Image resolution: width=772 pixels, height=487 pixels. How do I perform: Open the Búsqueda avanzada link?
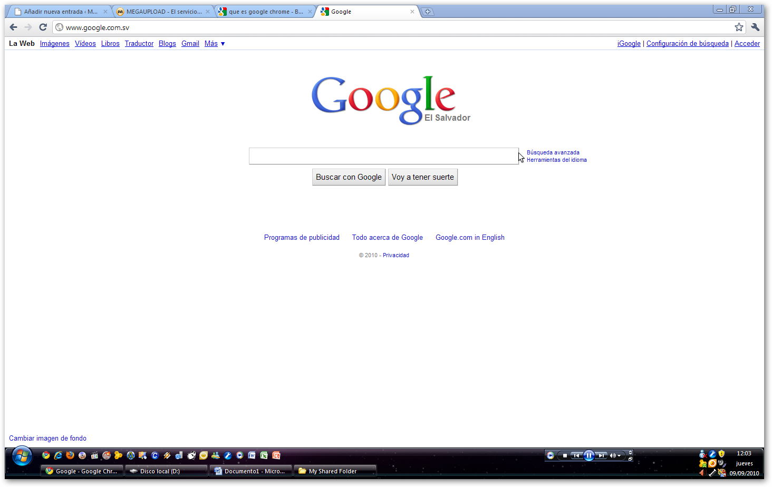click(553, 152)
